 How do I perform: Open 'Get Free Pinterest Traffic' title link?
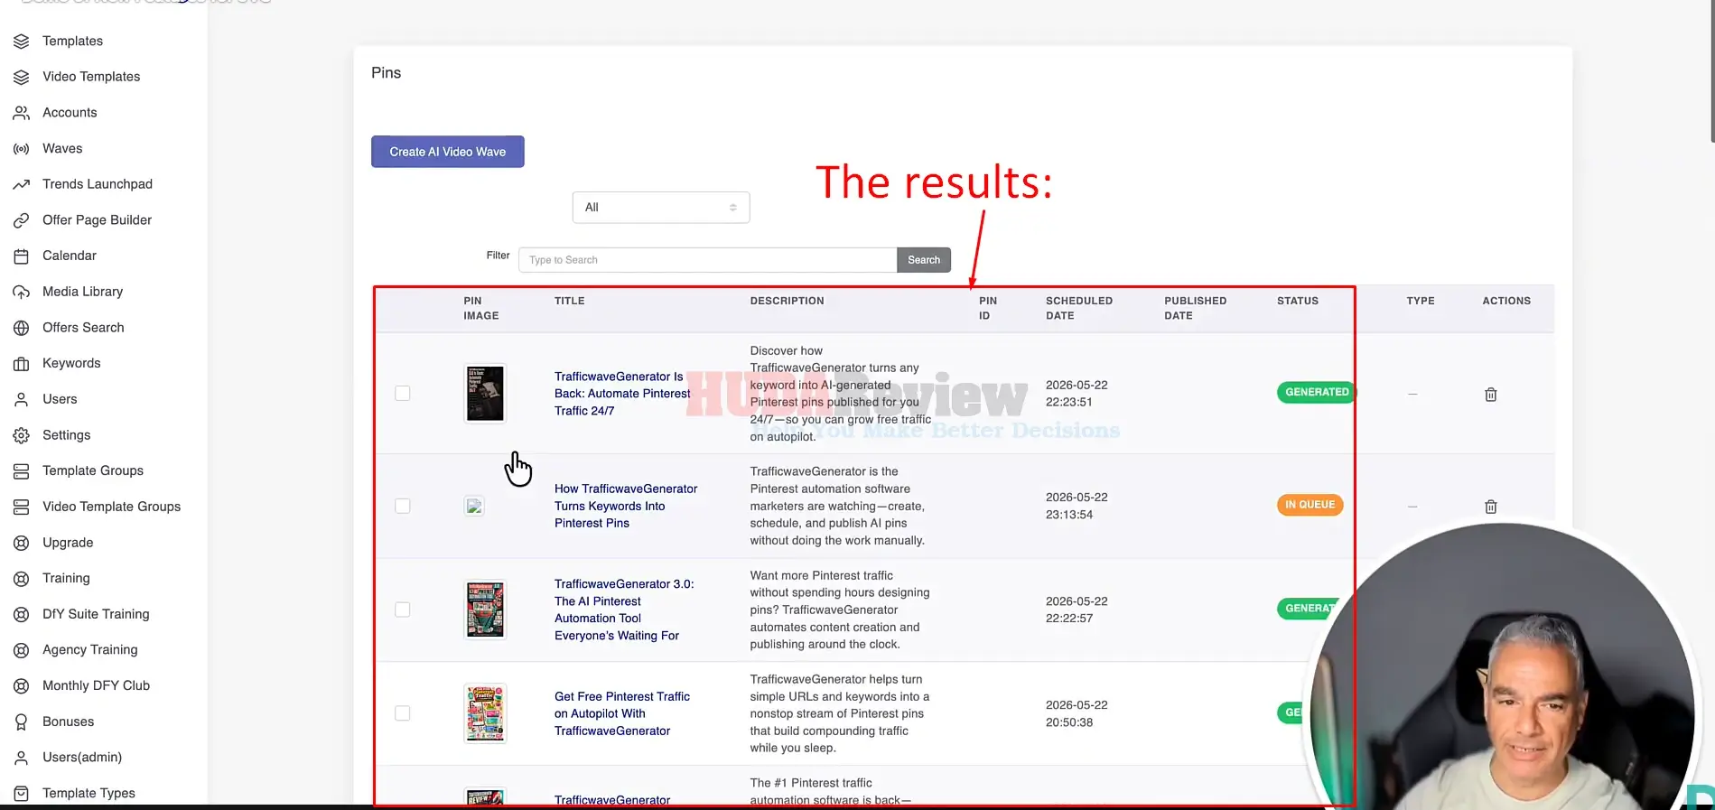click(622, 713)
